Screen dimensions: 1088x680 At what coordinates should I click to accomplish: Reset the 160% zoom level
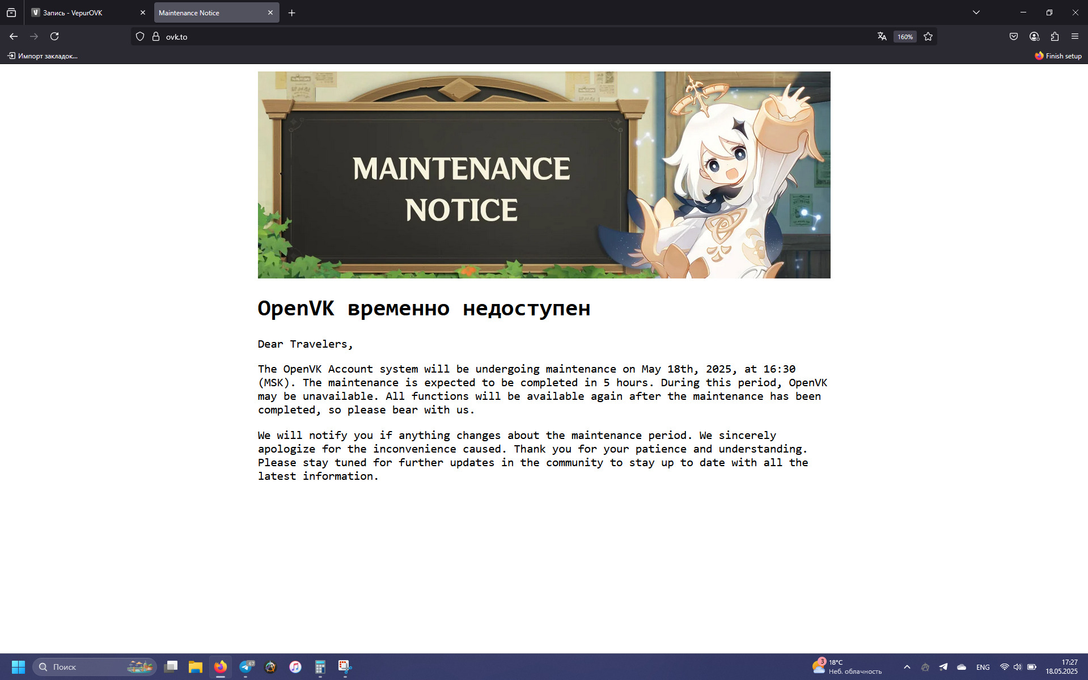[905, 37]
